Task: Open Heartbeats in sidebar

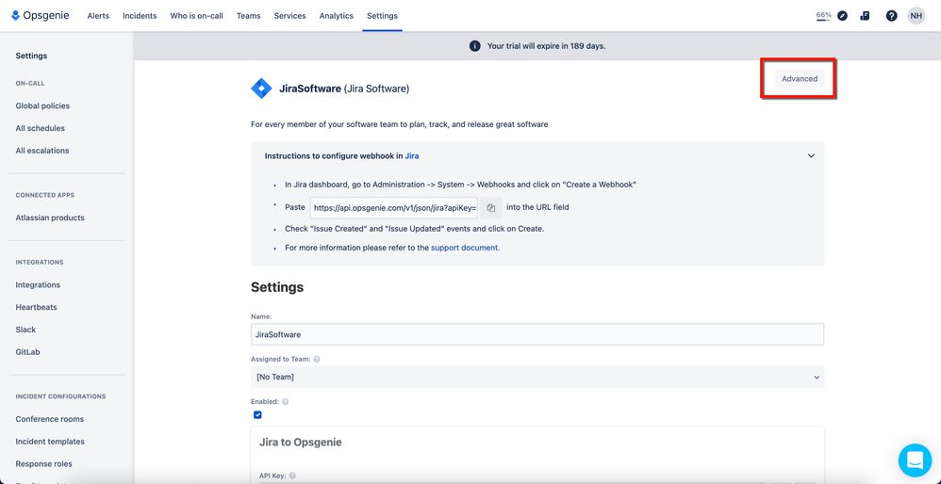Action: [x=36, y=307]
